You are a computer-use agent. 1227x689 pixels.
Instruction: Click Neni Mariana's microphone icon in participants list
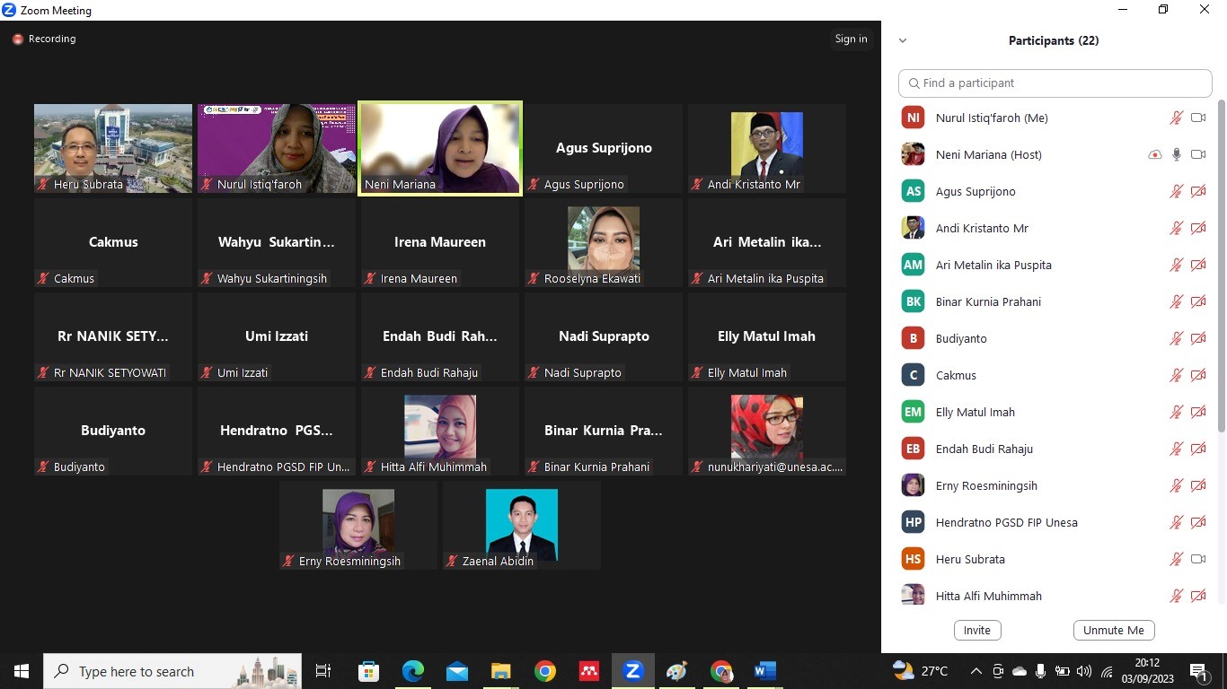coord(1176,154)
